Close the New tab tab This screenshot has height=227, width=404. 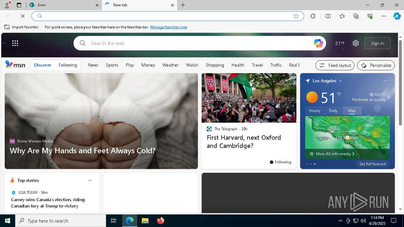pyautogui.click(x=172, y=5)
